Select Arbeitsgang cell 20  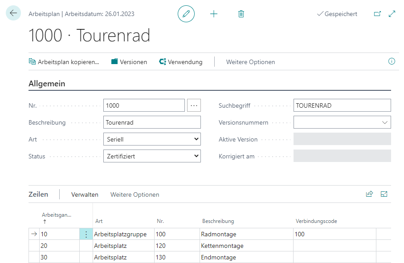[x=60, y=246]
